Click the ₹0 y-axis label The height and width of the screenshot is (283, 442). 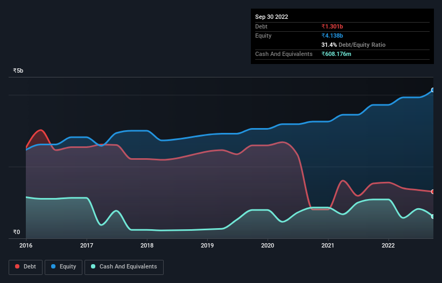(x=16, y=232)
